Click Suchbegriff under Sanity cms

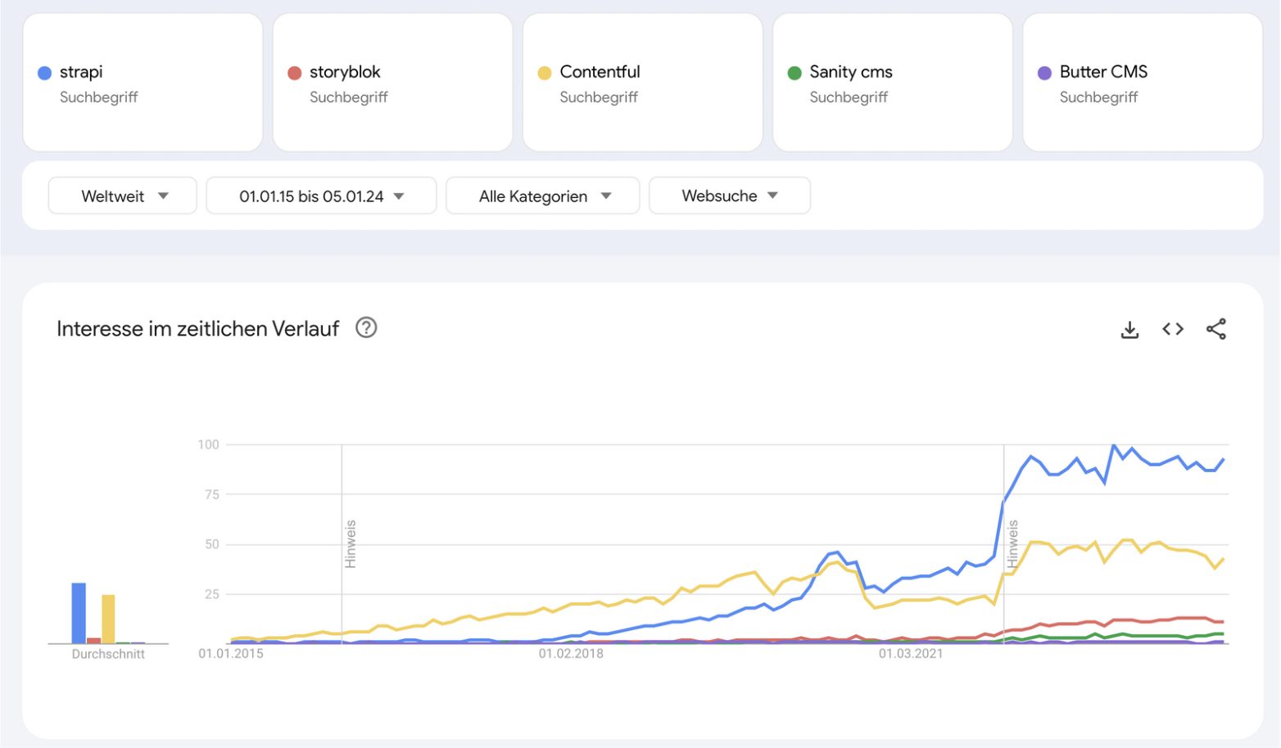(x=849, y=97)
